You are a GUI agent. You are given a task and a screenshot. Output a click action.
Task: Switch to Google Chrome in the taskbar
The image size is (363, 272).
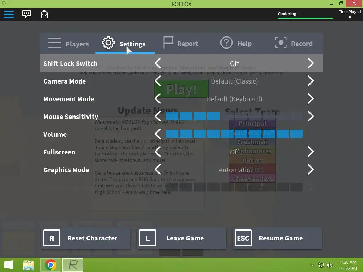click(x=51, y=265)
